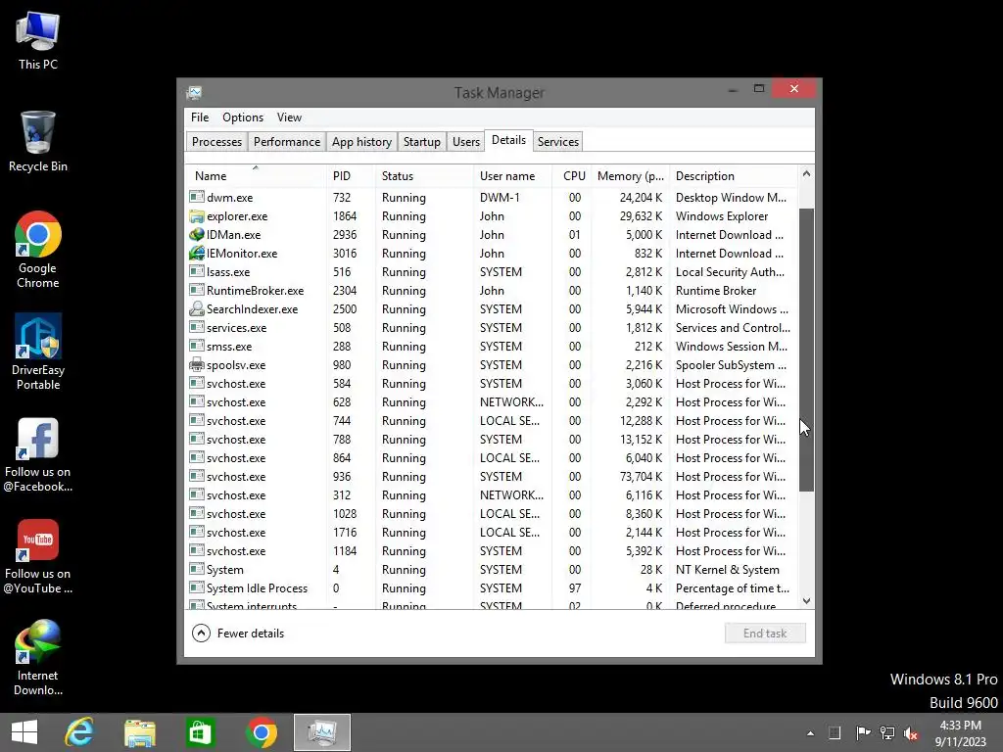Switch to the Processes tab

[216, 142]
